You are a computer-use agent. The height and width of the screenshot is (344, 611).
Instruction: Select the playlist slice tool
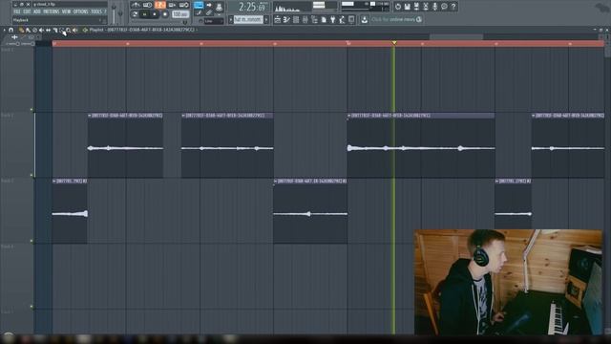(x=55, y=30)
